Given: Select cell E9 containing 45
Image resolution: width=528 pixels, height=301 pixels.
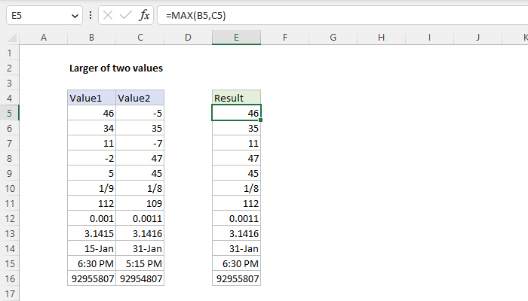Looking at the screenshot, I should tap(236, 173).
